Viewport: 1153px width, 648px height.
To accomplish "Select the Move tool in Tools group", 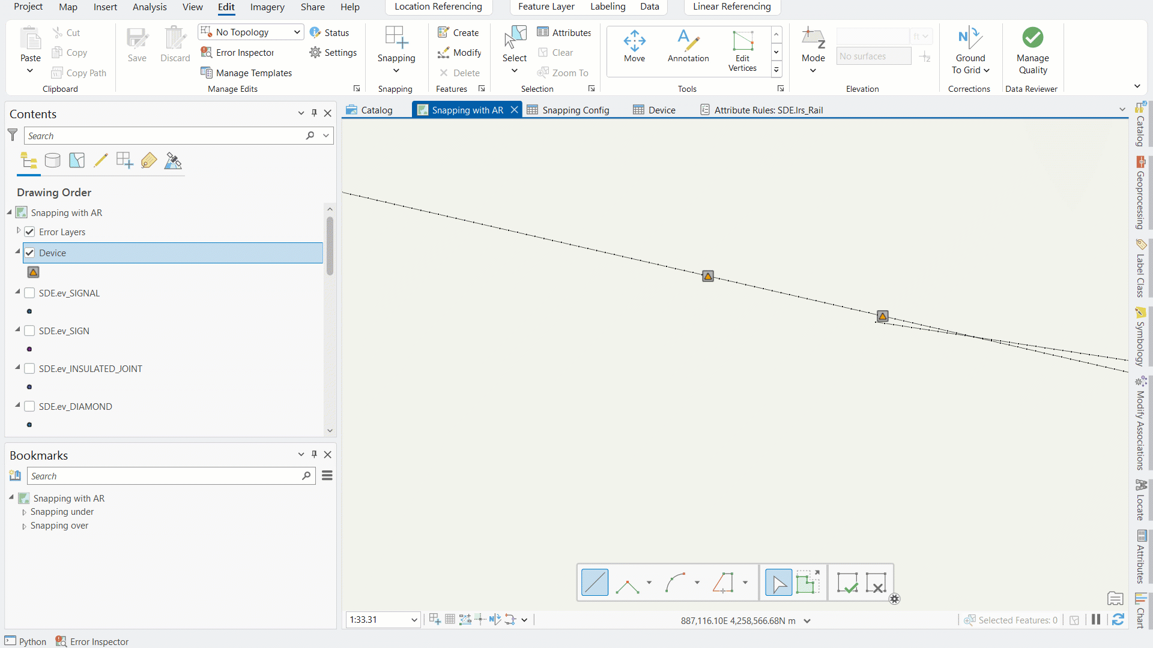I will (634, 48).
